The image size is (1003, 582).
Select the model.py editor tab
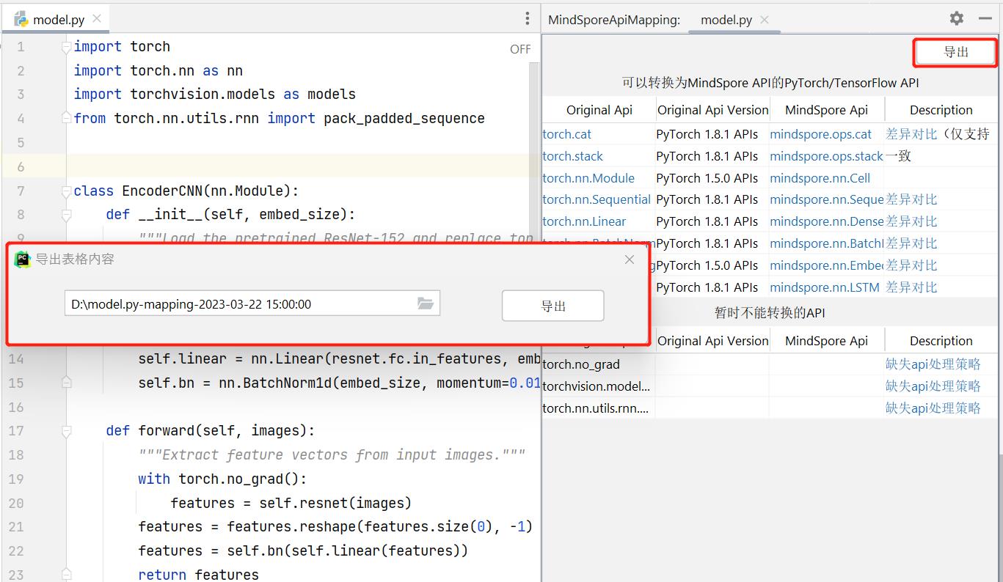coord(58,20)
